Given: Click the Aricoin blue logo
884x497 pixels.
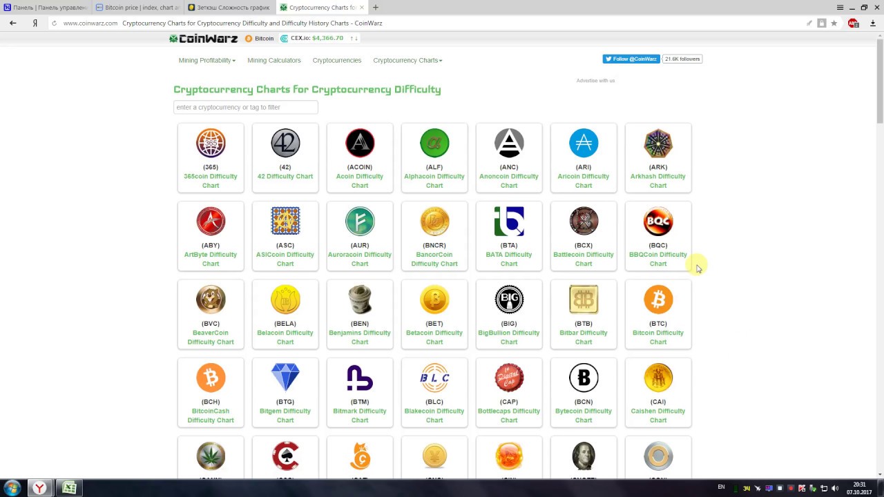Looking at the screenshot, I should 584,144.
